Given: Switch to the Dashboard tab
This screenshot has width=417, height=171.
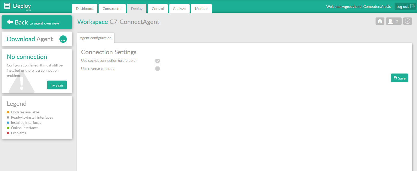Looking at the screenshot, I should (x=84, y=9).
